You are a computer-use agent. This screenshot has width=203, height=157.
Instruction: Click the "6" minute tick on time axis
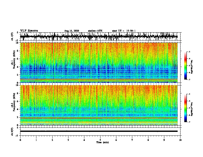point(116,140)
